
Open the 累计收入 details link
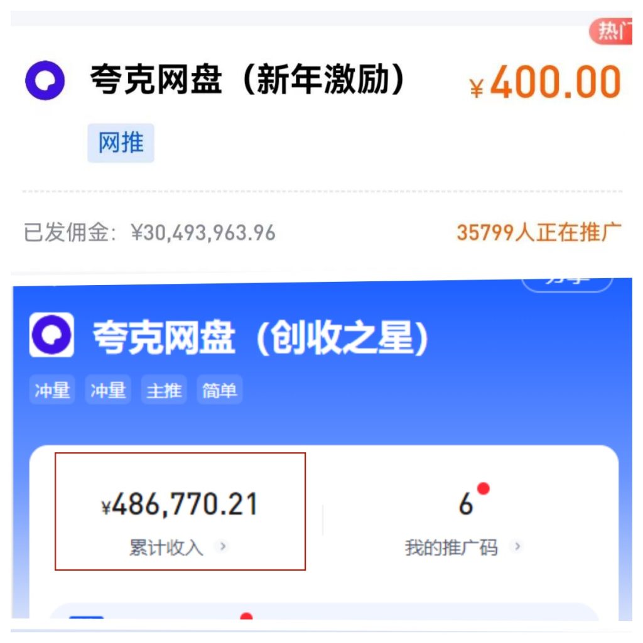[x=166, y=548]
